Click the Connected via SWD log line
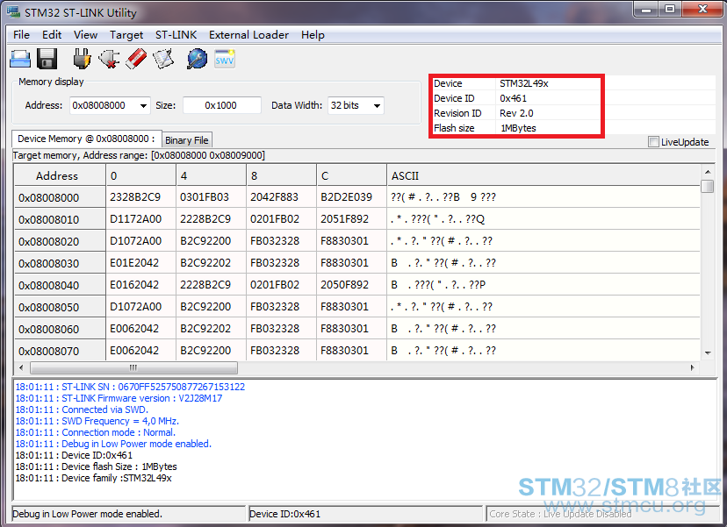727x527 pixels. tap(82, 409)
